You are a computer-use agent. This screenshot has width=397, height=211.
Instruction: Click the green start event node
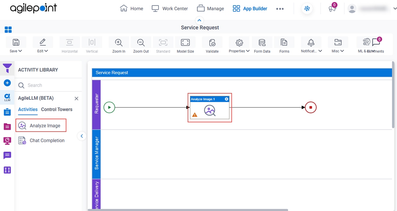[109, 108]
